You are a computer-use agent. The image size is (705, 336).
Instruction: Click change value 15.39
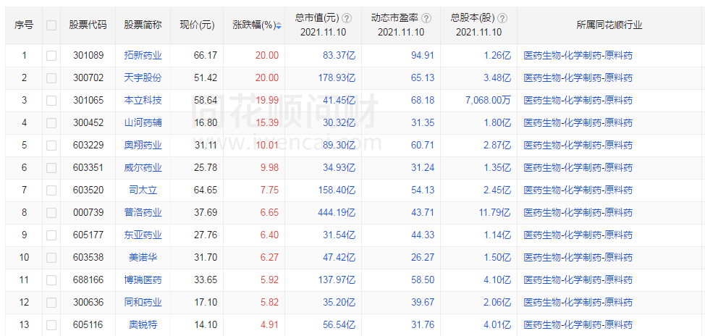point(267,123)
